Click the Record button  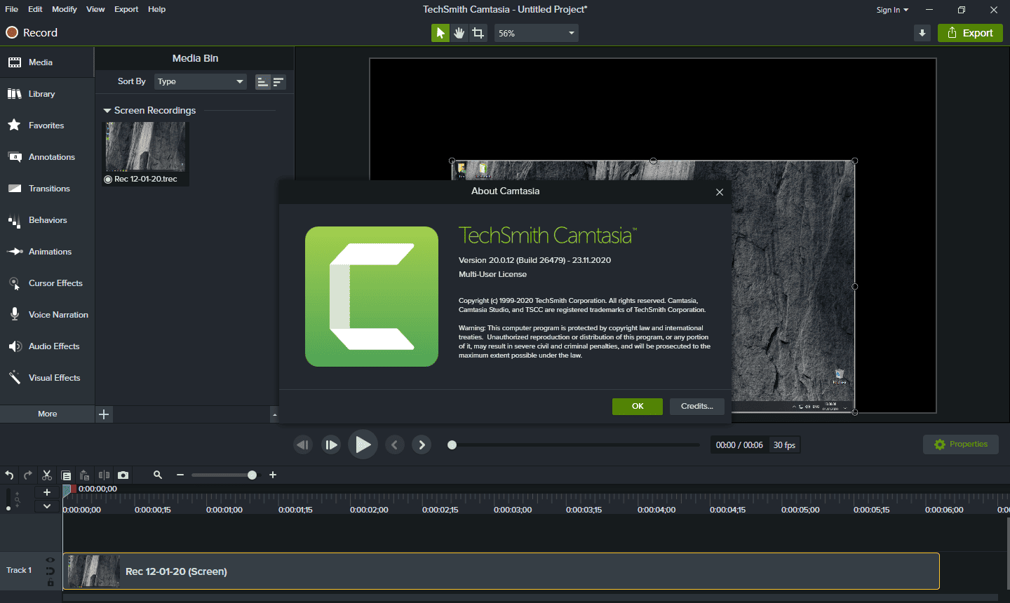[32, 33]
